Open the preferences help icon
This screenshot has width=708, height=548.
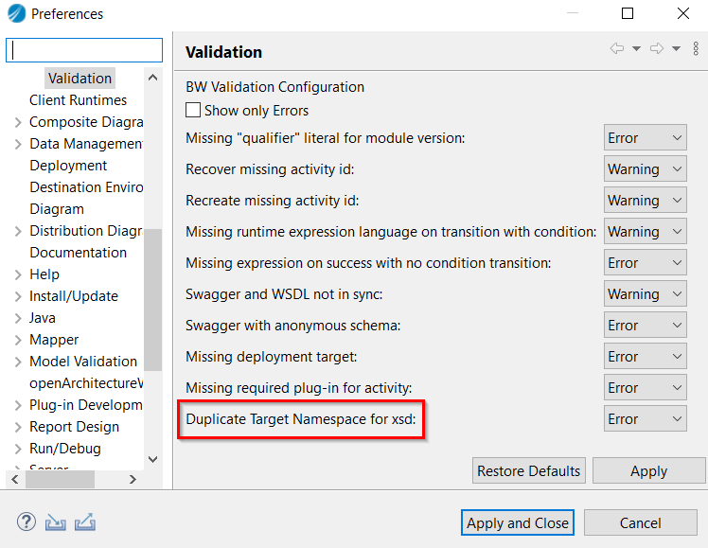[x=27, y=522]
